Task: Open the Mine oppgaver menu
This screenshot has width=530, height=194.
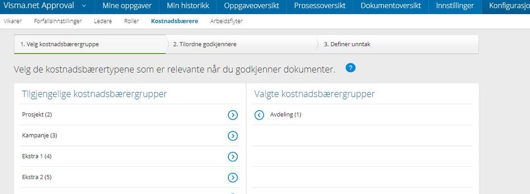Action: tap(127, 6)
